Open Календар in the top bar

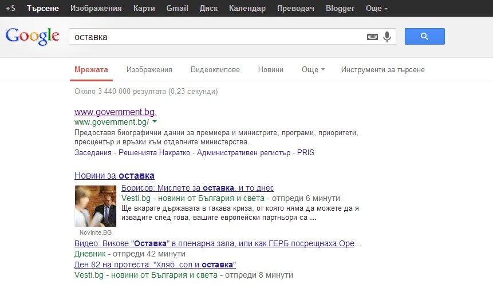[247, 8]
